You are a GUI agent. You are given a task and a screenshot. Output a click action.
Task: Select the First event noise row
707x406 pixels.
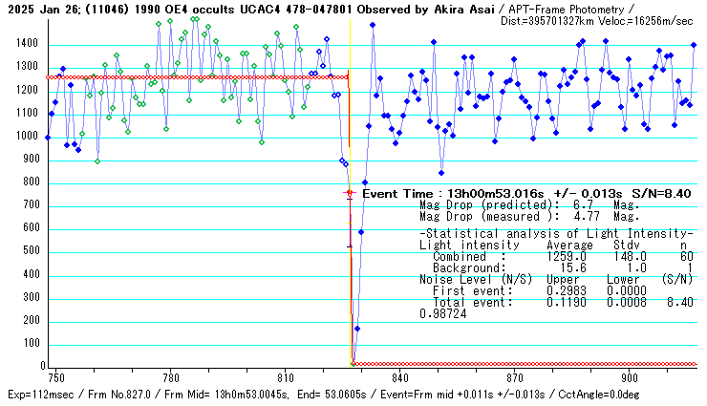556,290
